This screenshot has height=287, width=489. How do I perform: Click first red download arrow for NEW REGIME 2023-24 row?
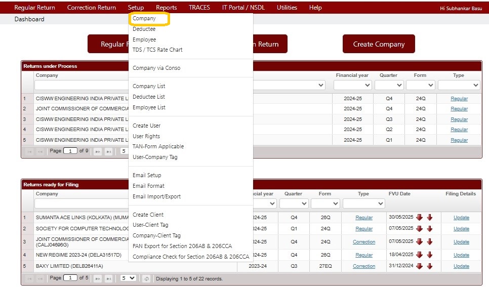coord(420,255)
